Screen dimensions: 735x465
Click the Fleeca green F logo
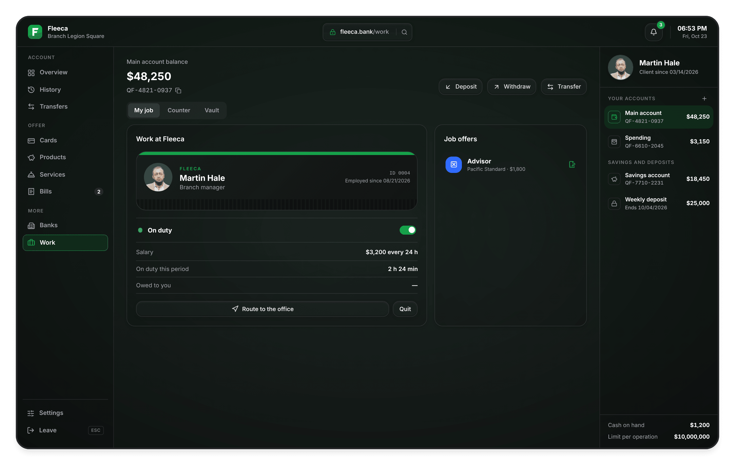[x=35, y=32]
